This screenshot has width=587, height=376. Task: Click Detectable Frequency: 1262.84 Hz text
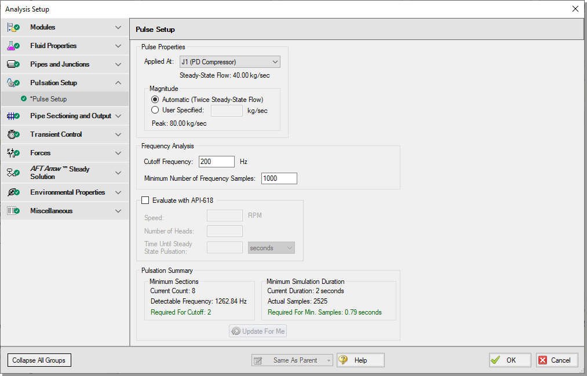(x=199, y=301)
